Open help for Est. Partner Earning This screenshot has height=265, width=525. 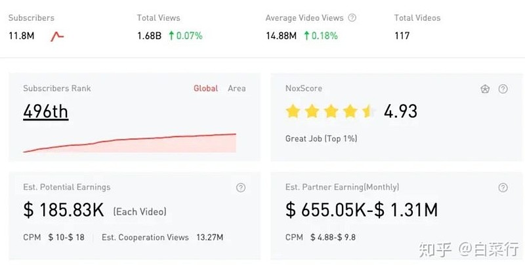(x=503, y=188)
